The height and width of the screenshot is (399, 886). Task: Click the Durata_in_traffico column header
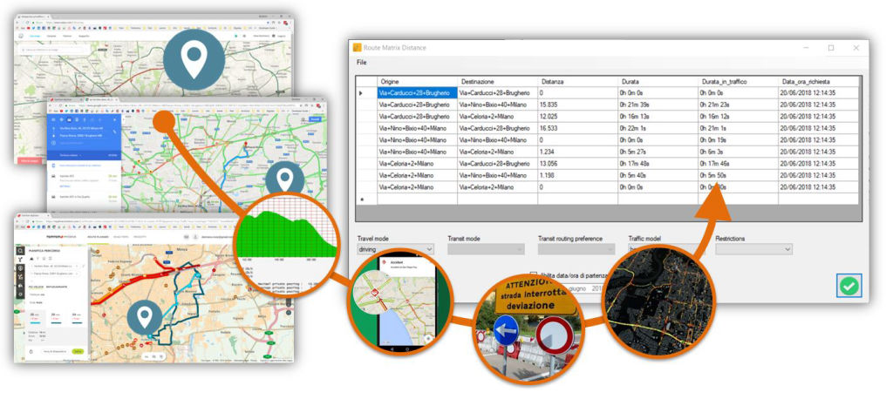point(738,81)
